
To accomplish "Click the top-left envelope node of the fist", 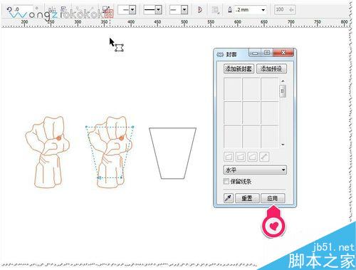I will point(87,127).
